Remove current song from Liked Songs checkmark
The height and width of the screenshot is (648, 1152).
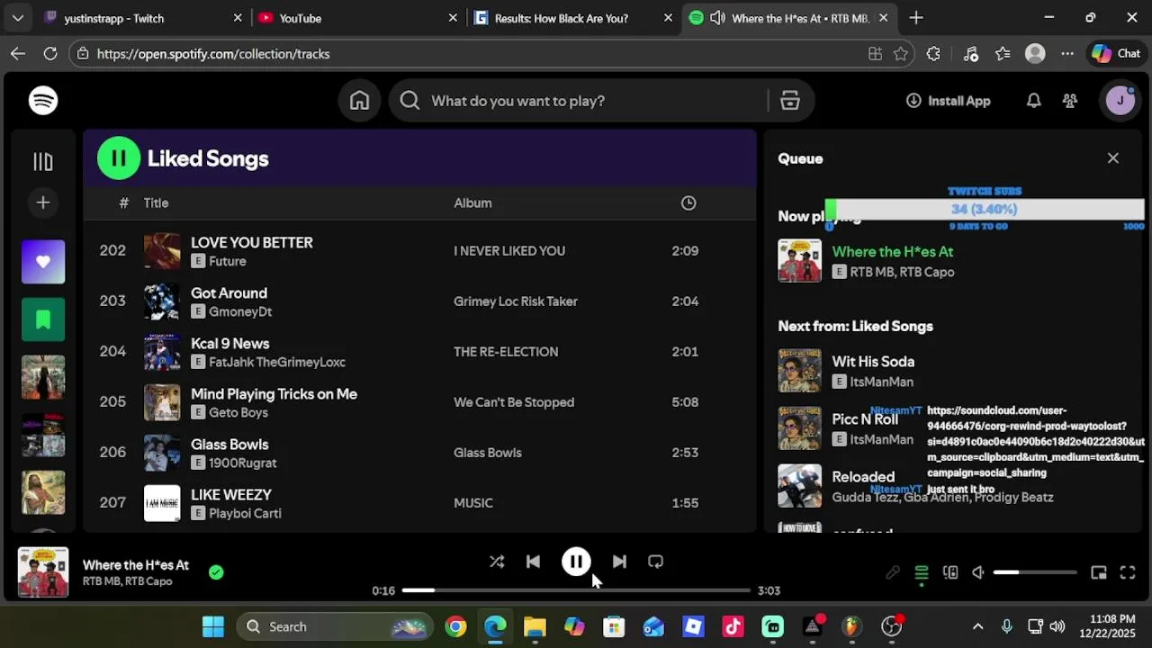pyautogui.click(x=216, y=572)
